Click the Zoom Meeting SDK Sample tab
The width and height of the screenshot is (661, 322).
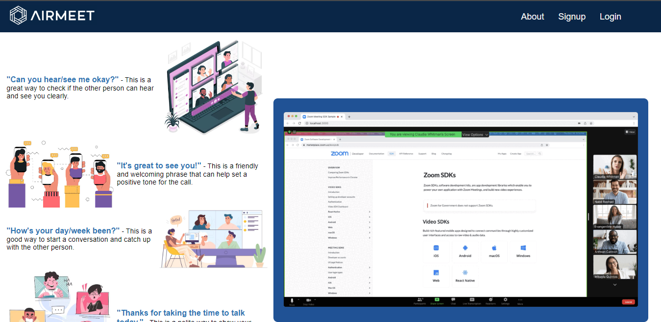(x=324, y=116)
